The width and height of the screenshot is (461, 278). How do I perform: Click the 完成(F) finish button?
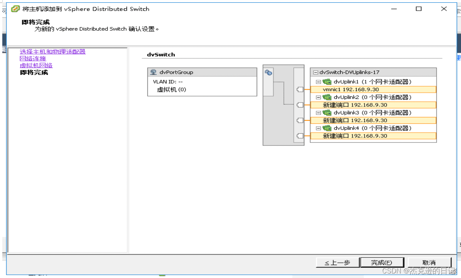coord(382,262)
